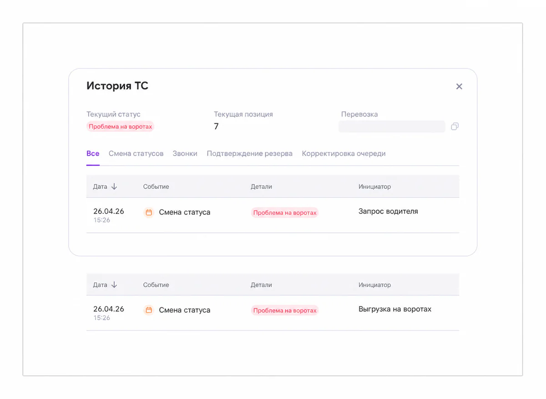This screenshot has width=546, height=399.
Task: Open the Подтверждение резерва tab
Action: tap(250, 153)
